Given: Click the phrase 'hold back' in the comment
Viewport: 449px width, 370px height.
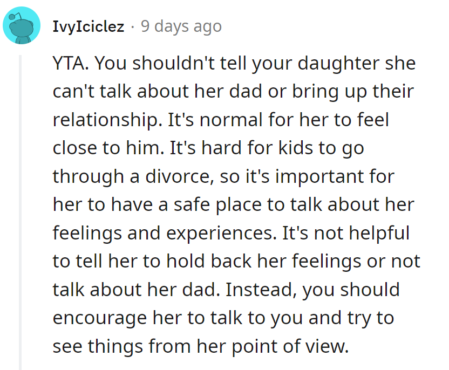Looking at the screenshot, I should (209, 261).
